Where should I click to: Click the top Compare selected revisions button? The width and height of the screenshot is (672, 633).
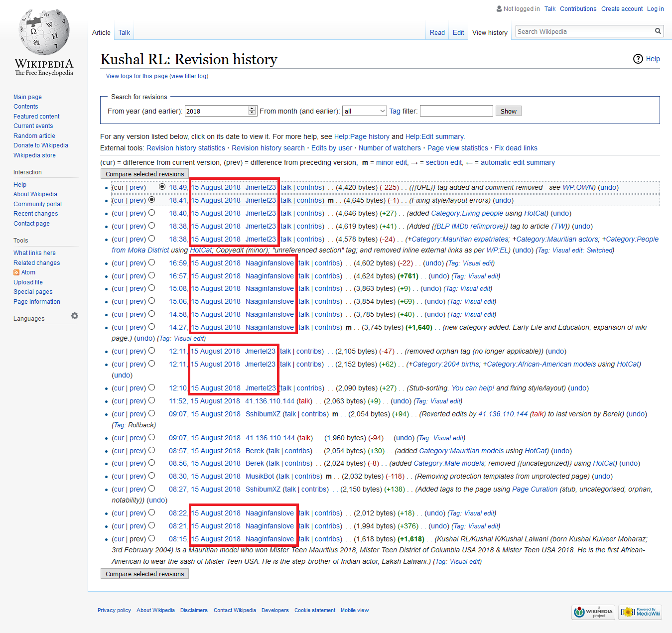click(144, 174)
